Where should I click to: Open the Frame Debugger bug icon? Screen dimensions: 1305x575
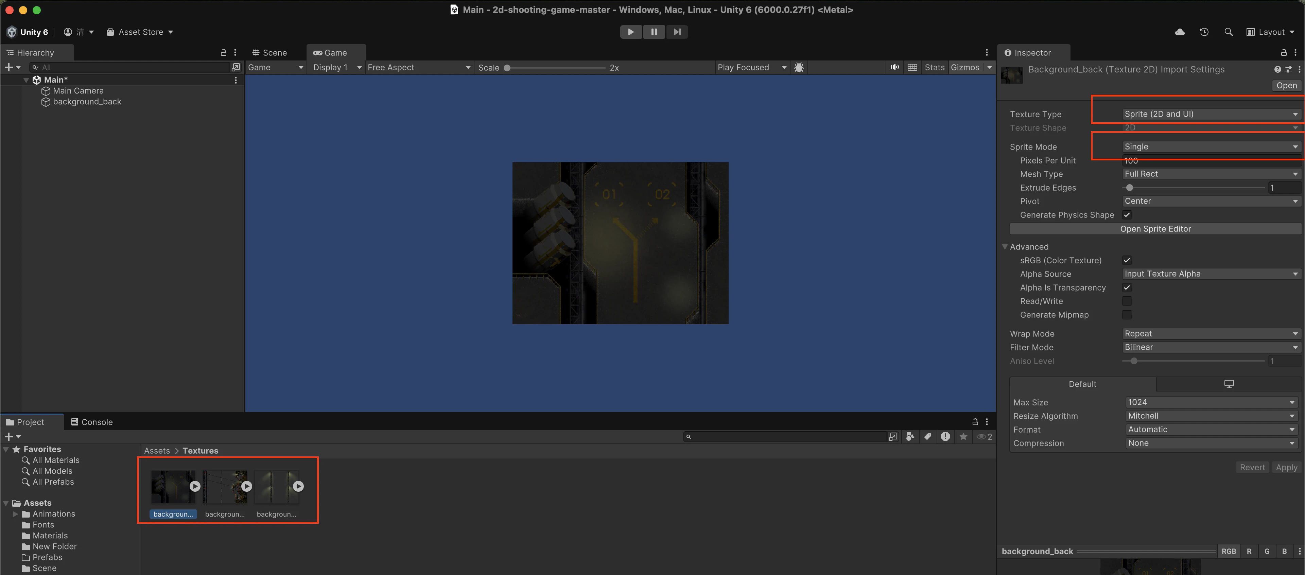799,67
